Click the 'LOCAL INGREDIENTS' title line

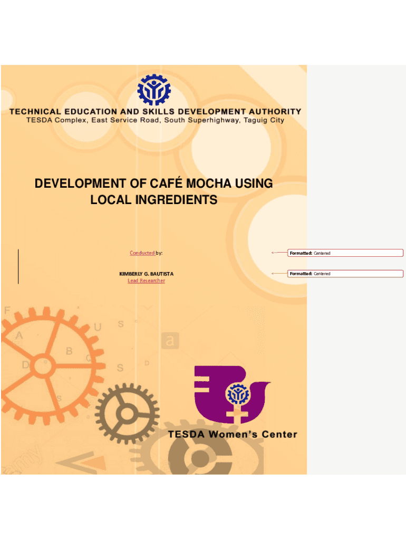click(153, 200)
